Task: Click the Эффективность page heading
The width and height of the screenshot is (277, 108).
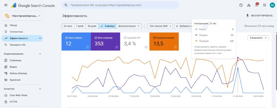Action: point(75,16)
